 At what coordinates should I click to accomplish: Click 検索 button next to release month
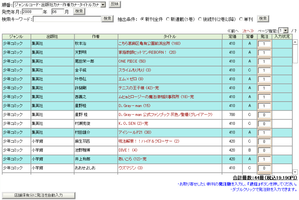coord(79,11)
